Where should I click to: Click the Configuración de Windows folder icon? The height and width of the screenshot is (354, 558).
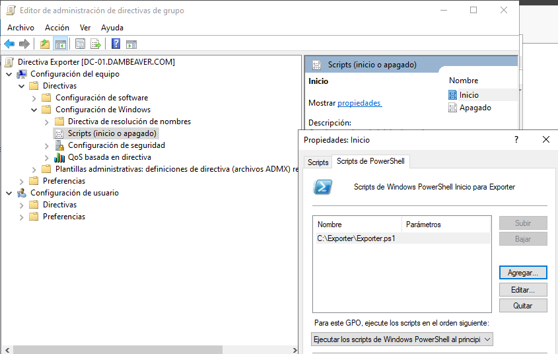pyautogui.click(x=46, y=110)
